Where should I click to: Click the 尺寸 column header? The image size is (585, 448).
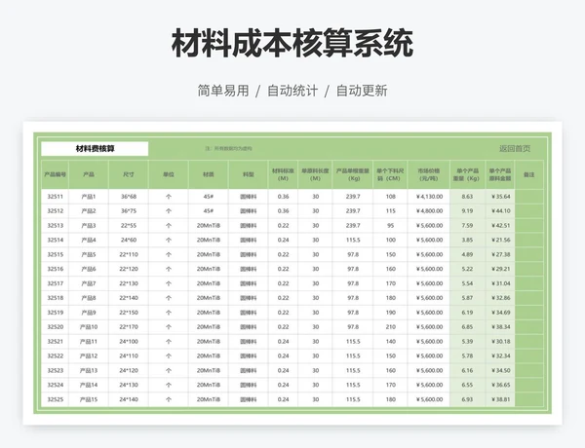(x=129, y=174)
